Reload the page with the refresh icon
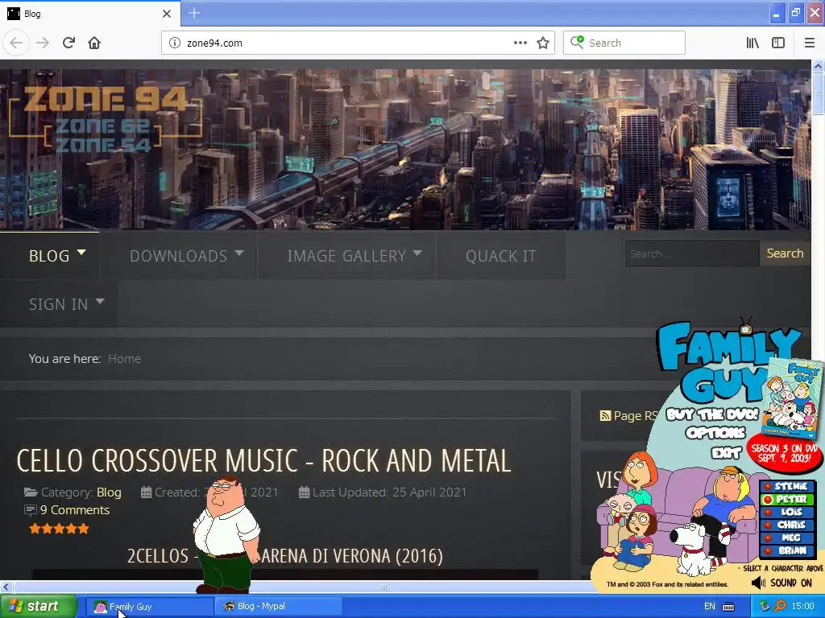 point(69,43)
